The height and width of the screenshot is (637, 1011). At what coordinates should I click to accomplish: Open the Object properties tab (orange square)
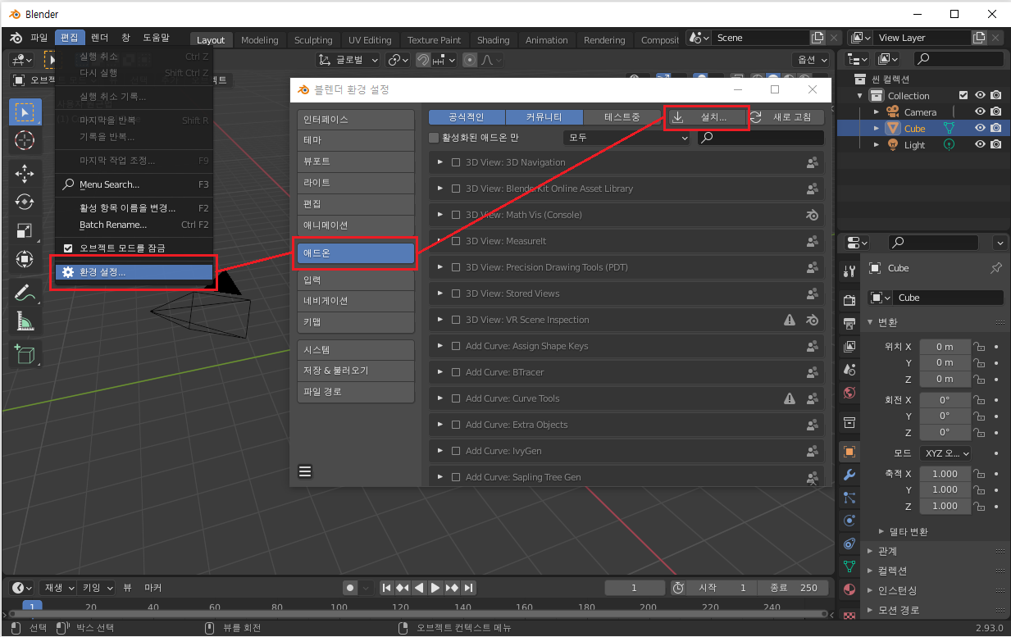pyautogui.click(x=849, y=451)
